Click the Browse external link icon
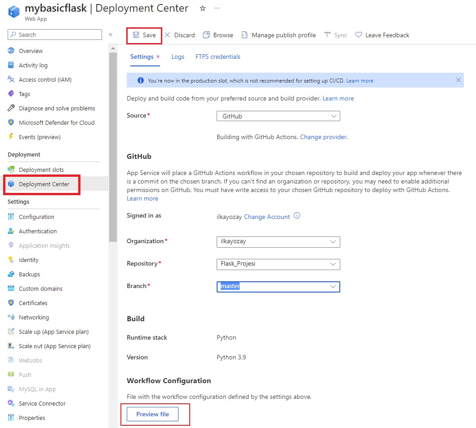The image size is (476, 428). coord(206,35)
